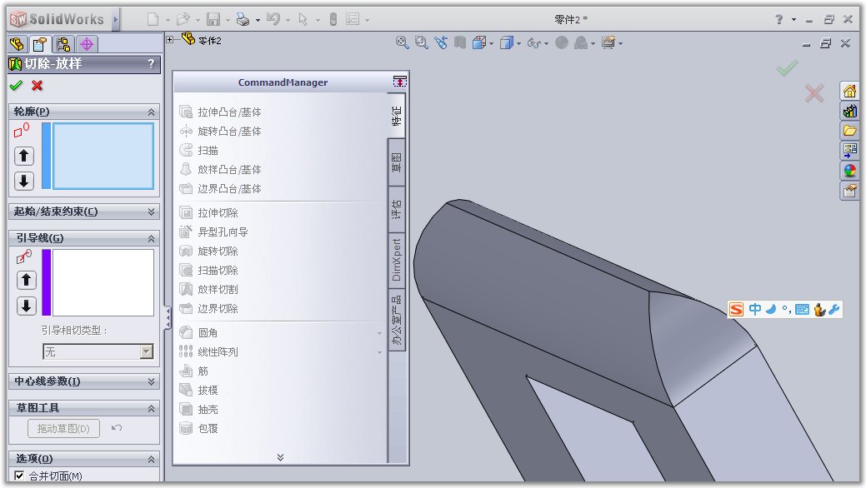Viewport: 866px width, 488px height.
Task: Select 拉伸切除 command
Action: 208,212
